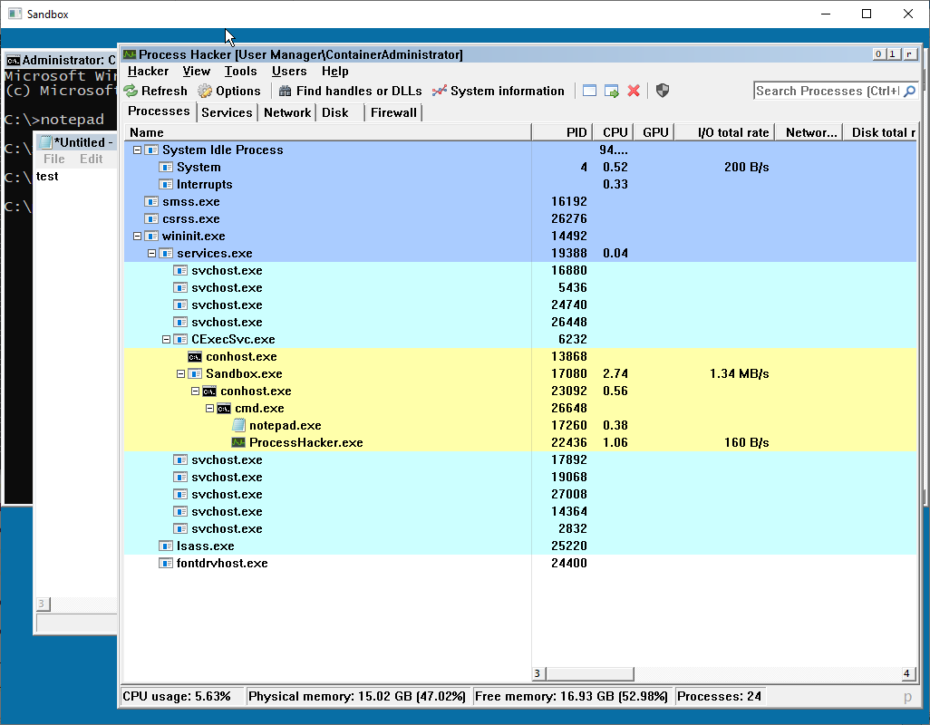Screen dimensions: 930x725
Task: Click icon of conhost.exe PID 13868
Action: click(x=195, y=357)
